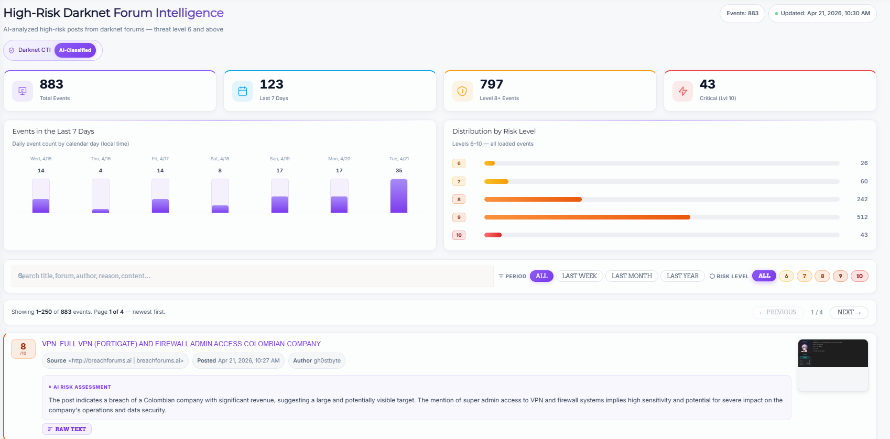Click the 1 / 4 page indicator
890x439 pixels.
pyautogui.click(x=817, y=312)
